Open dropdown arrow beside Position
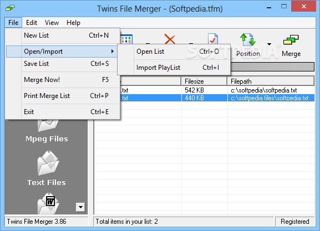Viewport: 320px width, 231px height. coord(269,44)
